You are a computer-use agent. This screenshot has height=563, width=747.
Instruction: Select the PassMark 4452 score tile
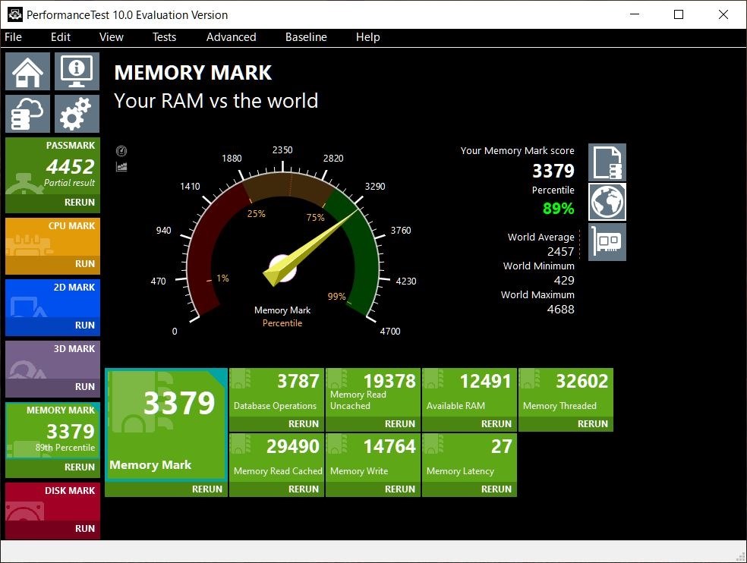[x=53, y=165]
